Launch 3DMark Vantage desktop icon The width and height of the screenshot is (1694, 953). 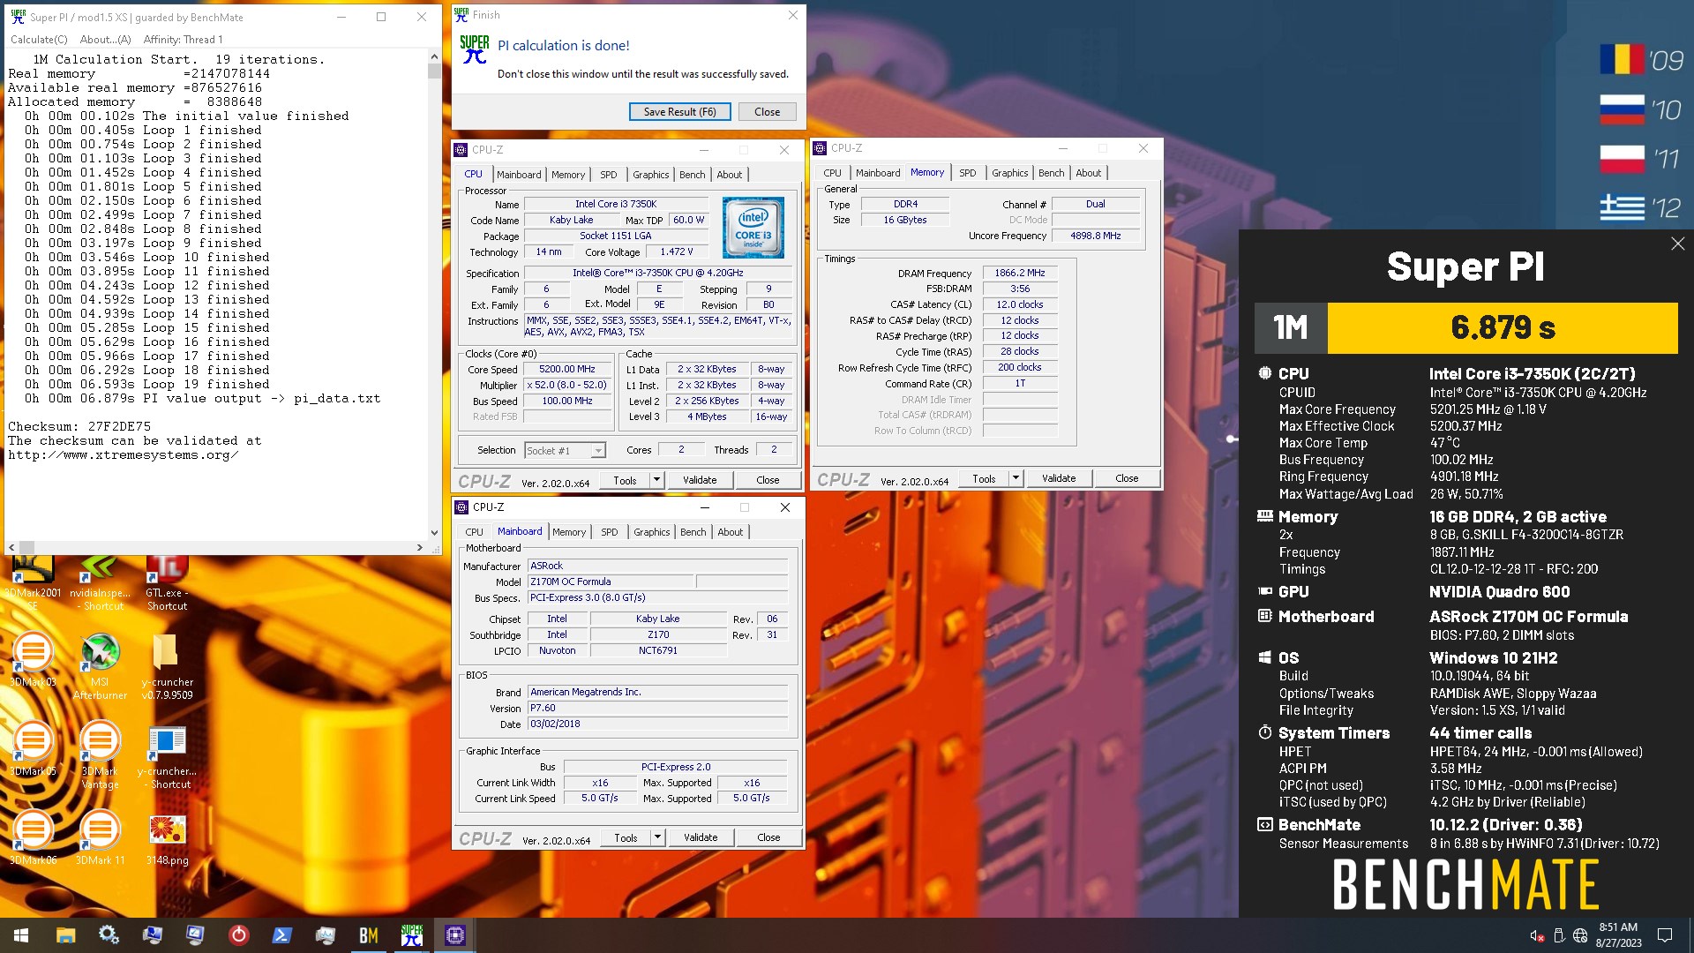100,754
